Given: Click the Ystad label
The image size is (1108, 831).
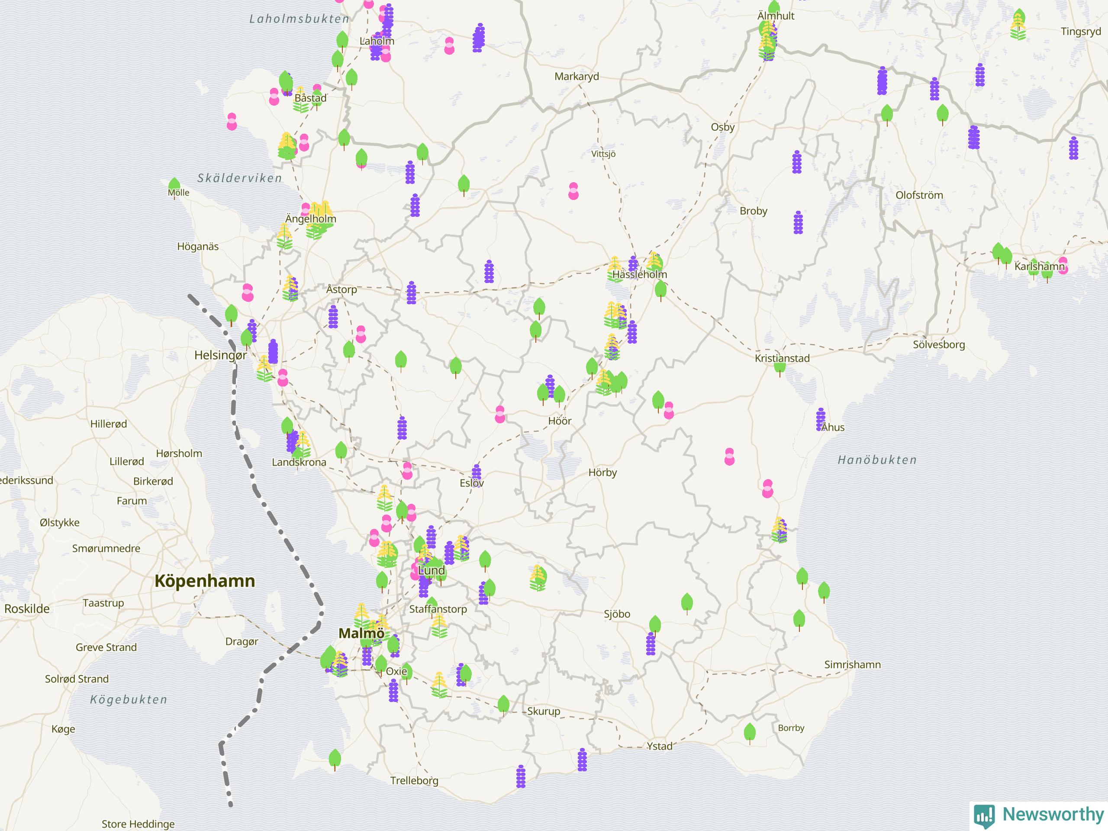Looking at the screenshot, I should click(x=660, y=746).
